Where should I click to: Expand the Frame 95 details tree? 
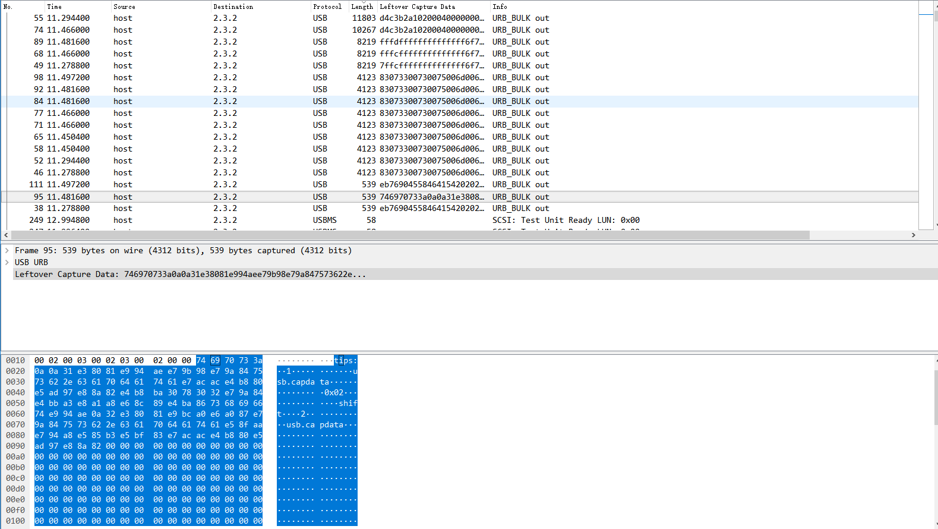coord(7,251)
